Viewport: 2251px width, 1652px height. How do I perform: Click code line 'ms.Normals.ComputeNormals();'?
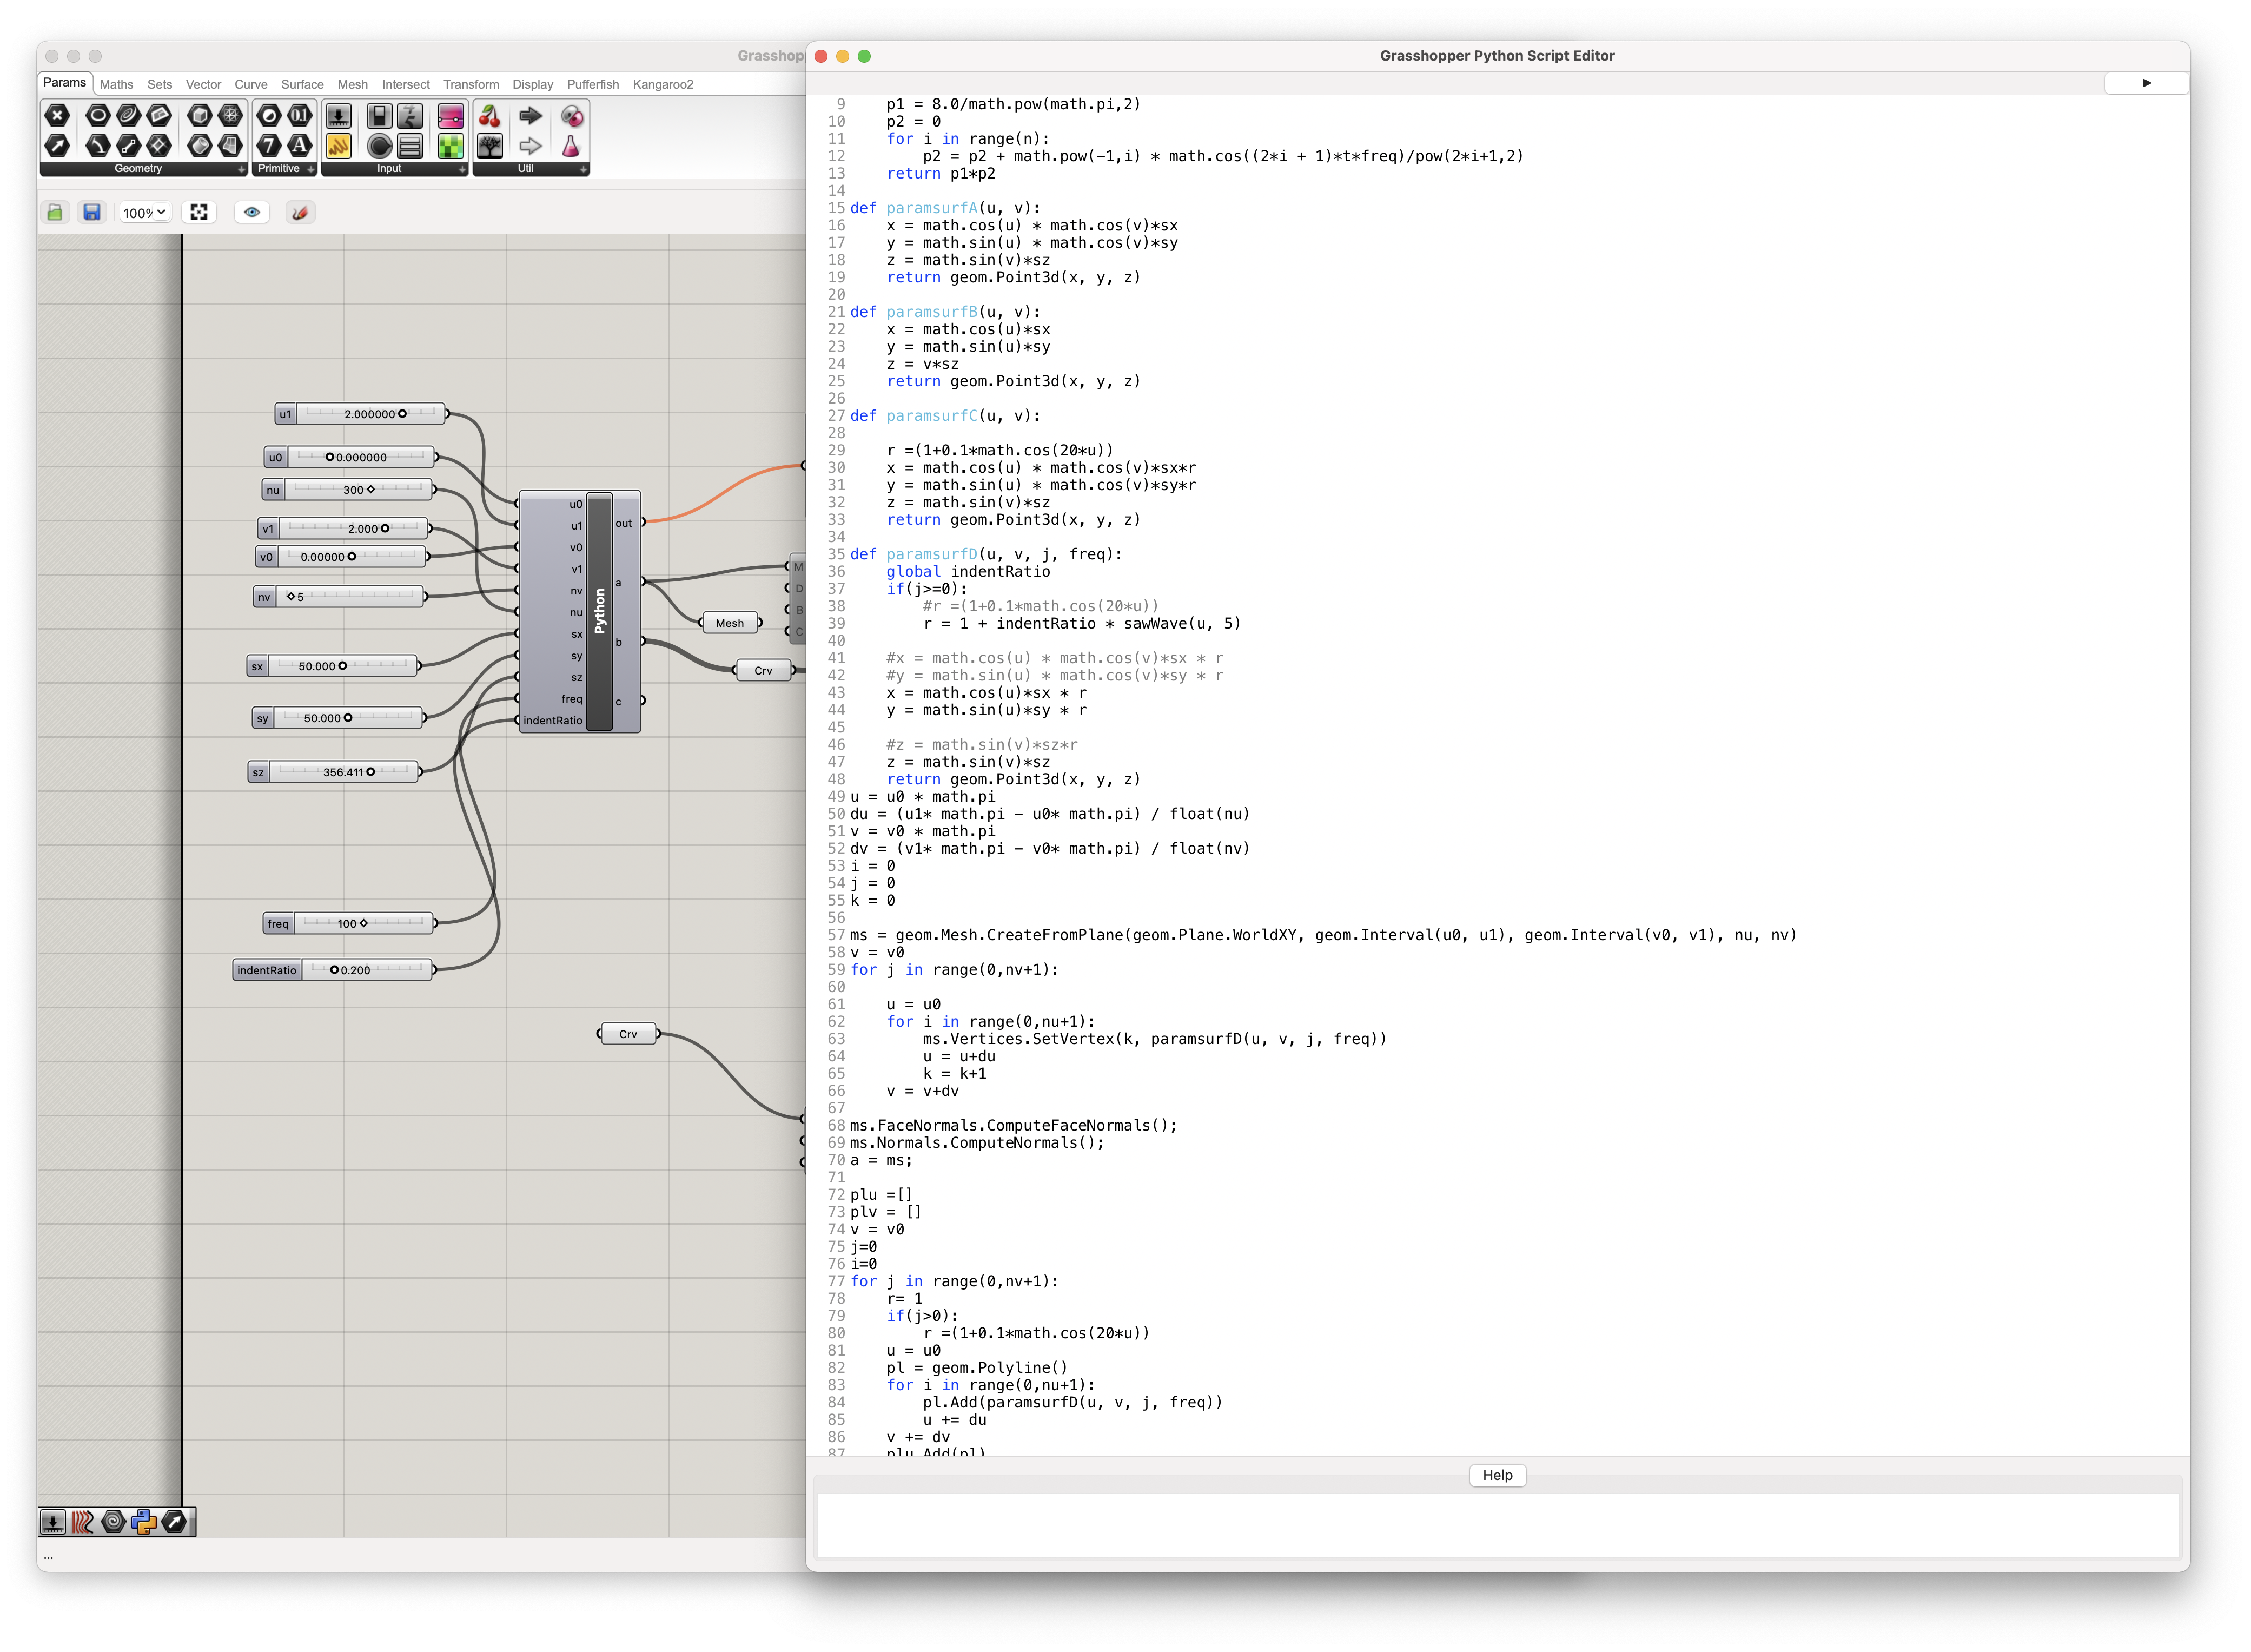coord(977,1143)
